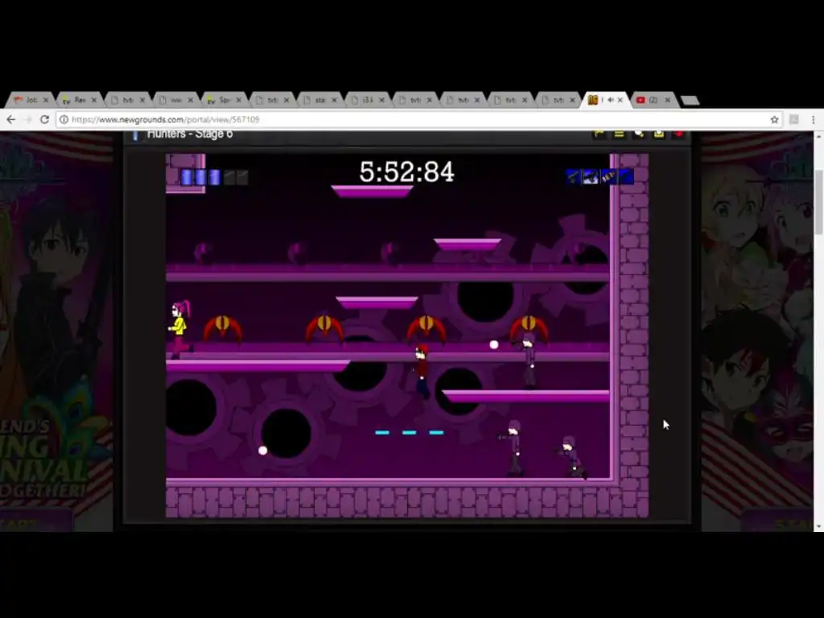Open the right-side anime banner ad
The width and height of the screenshot is (824, 618).
click(756, 332)
